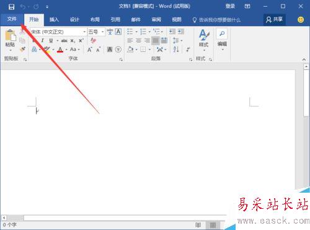This screenshot has height=230, width=310.
Task: Open the Paragraph dialog launcher
Action: (x=190, y=60)
